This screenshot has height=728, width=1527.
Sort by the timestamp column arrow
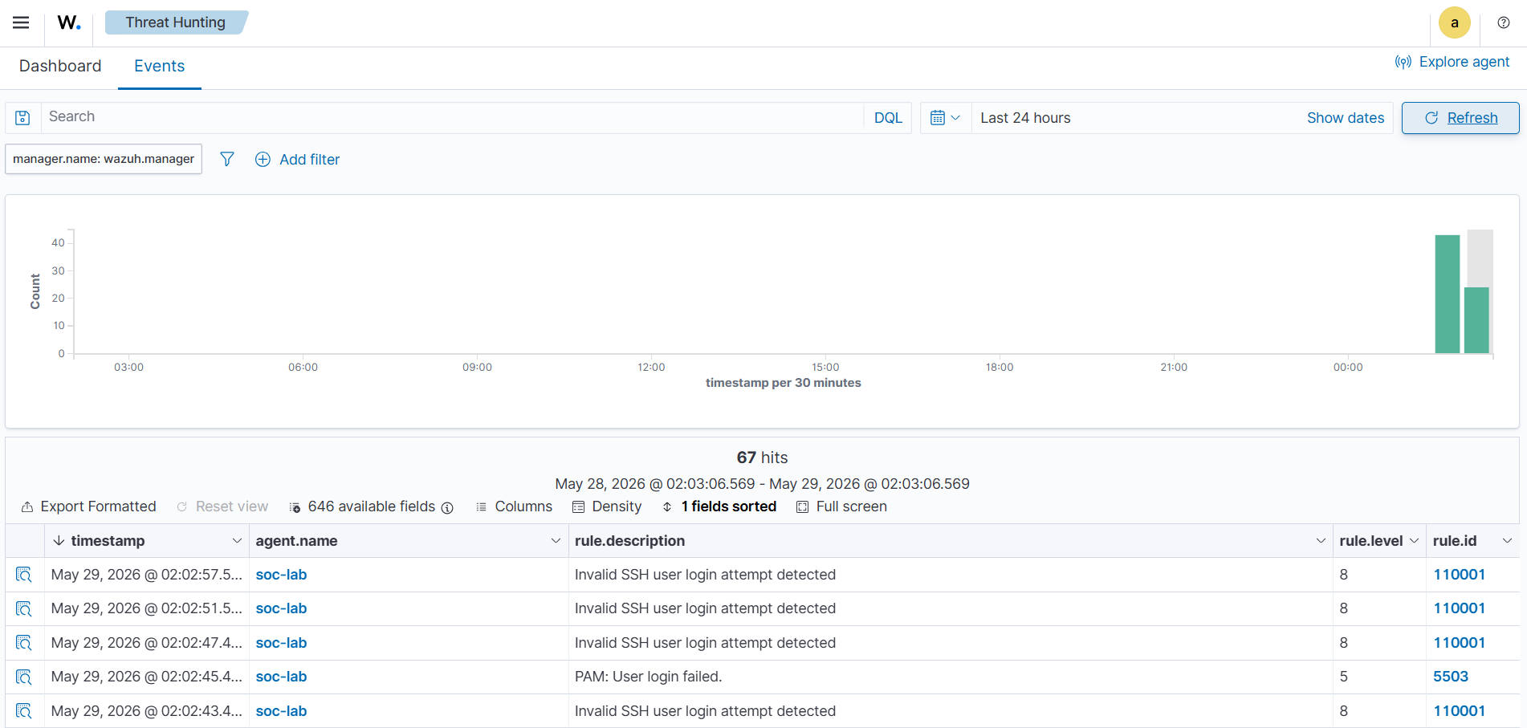(59, 541)
